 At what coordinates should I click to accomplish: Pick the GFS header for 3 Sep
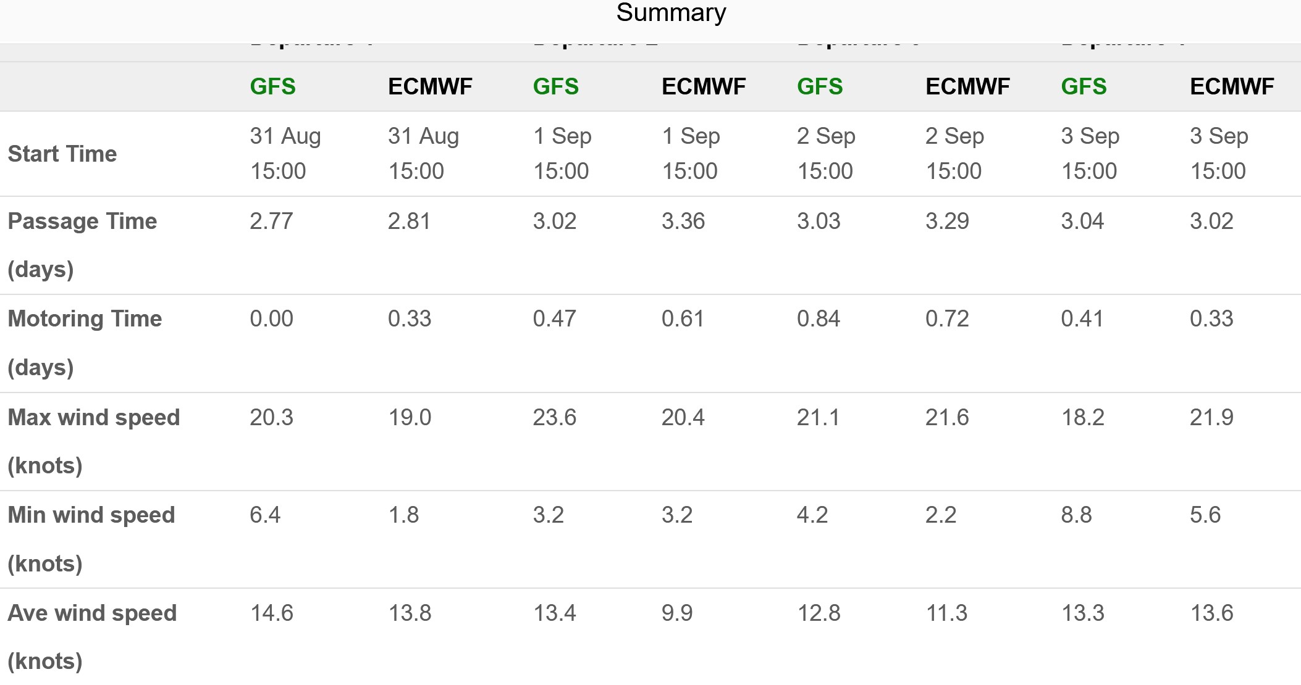[x=1084, y=86]
